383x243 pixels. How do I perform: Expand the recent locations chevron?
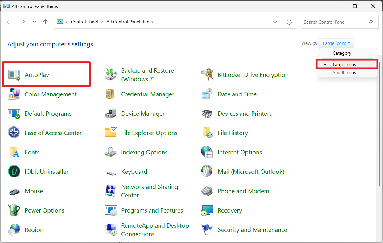coord(34,22)
